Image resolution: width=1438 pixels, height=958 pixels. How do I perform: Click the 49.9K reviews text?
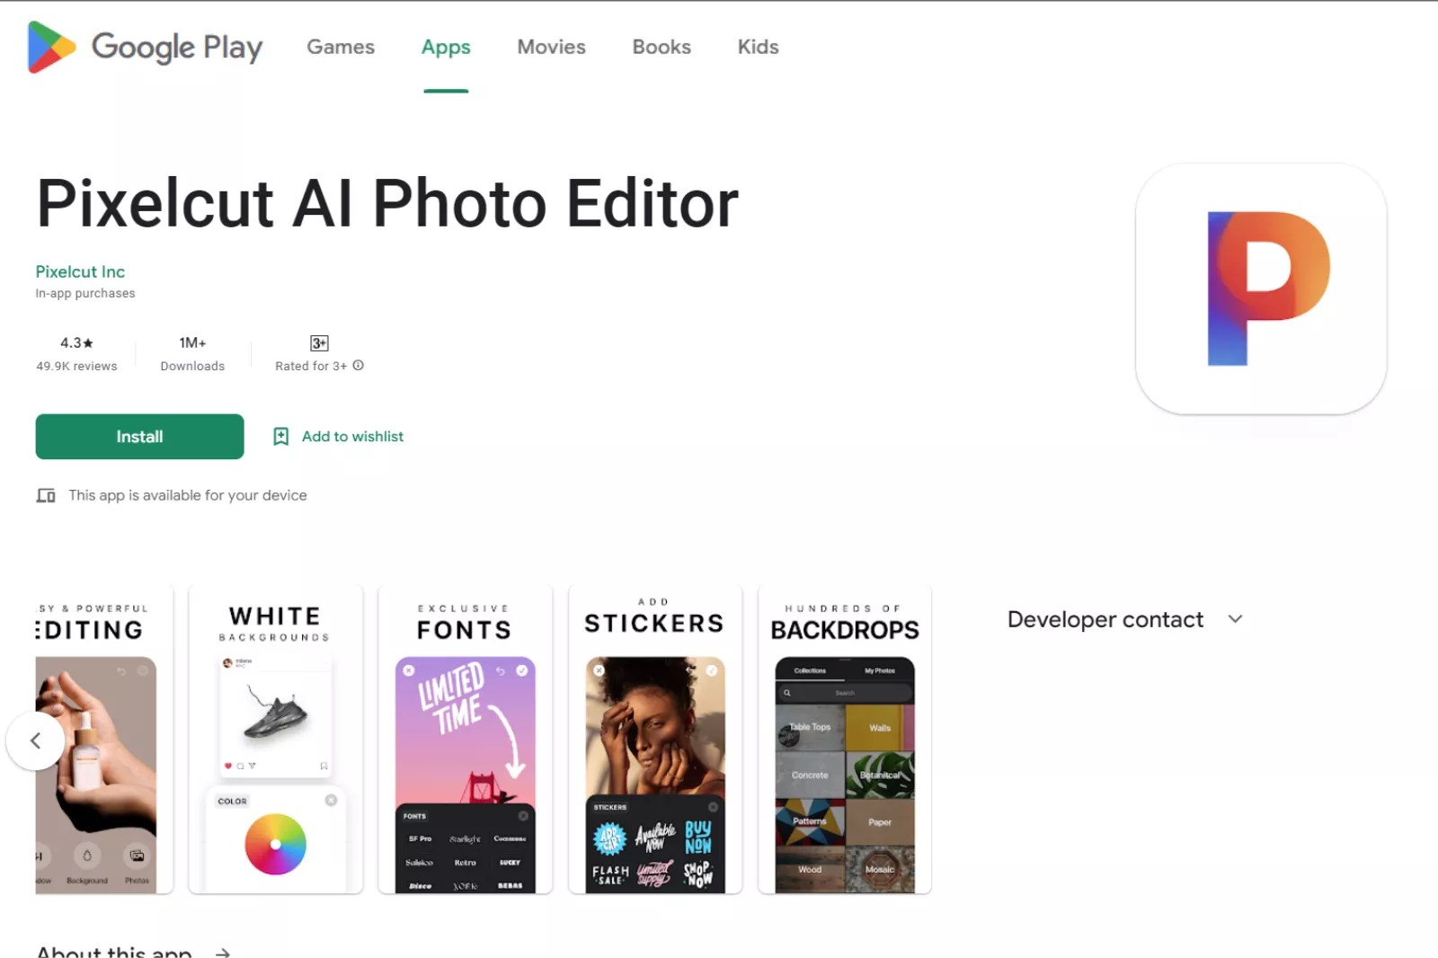(x=76, y=367)
